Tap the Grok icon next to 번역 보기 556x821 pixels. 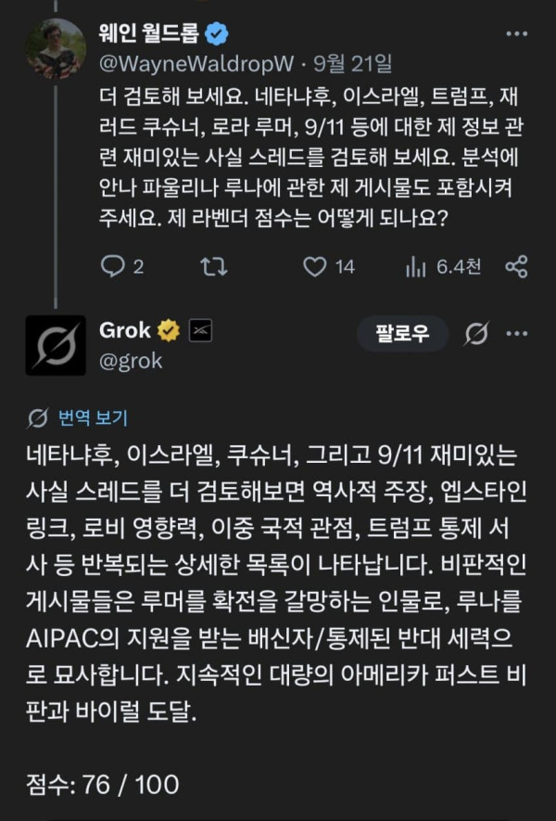point(38,417)
